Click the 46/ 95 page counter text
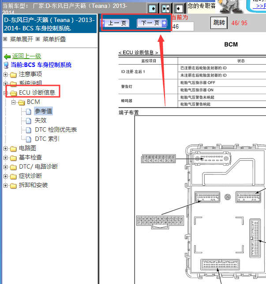 coord(239,23)
